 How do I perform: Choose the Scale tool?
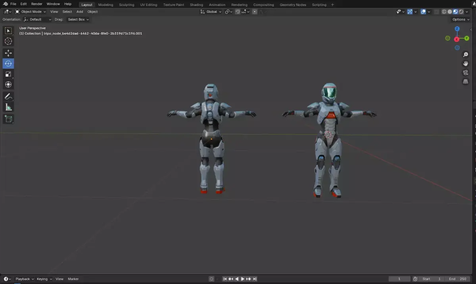(8, 74)
